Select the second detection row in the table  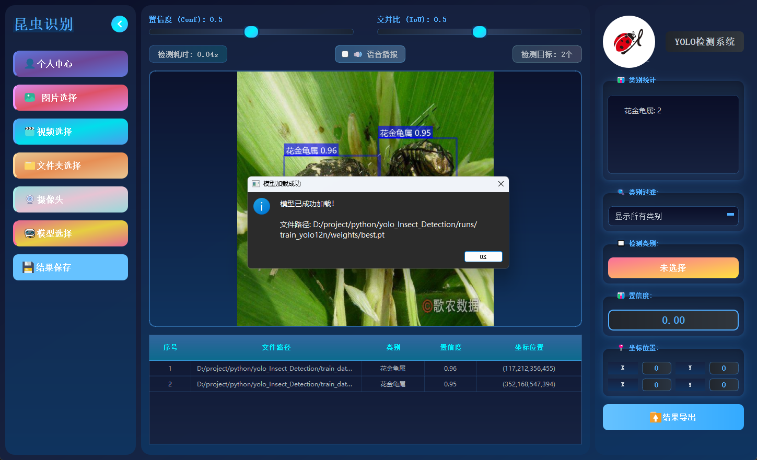pos(365,384)
